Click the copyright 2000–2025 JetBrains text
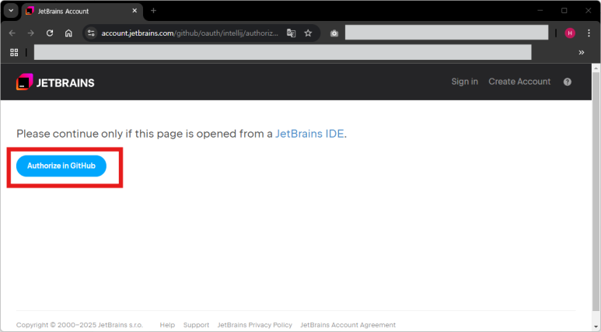Image resolution: width=601 pixels, height=332 pixels. [80, 325]
